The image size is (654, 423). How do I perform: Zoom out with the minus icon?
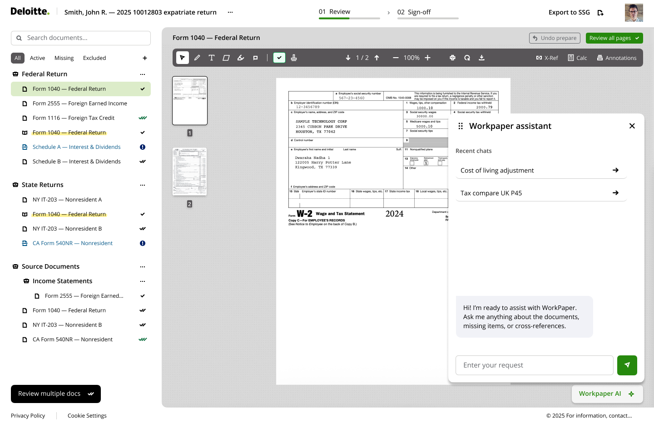tap(396, 58)
